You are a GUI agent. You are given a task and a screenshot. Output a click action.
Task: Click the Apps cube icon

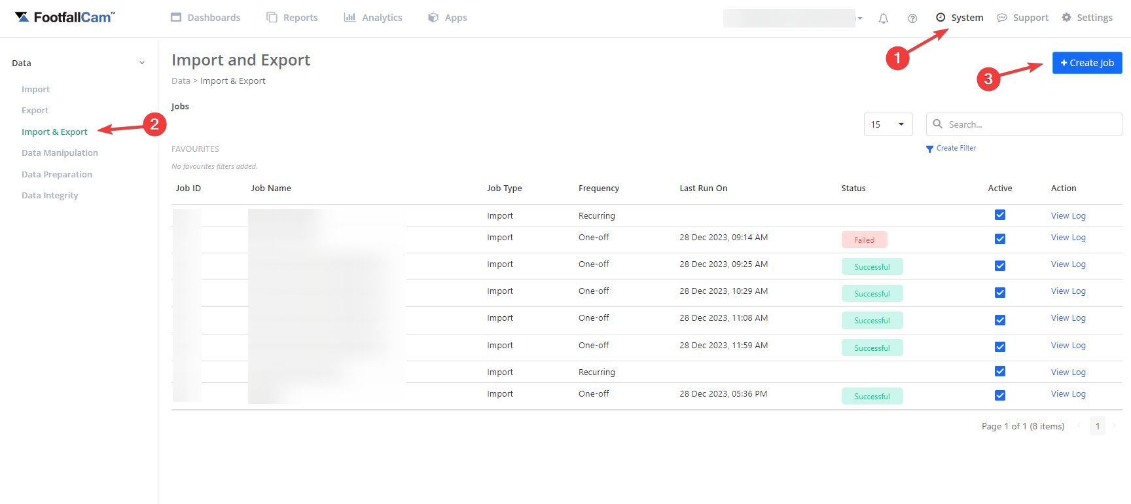tap(433, 18)
